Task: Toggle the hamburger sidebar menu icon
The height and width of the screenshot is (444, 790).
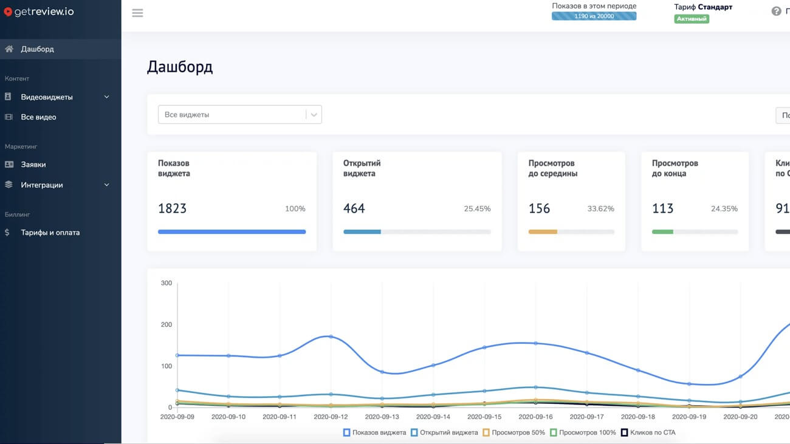Action: (x=137, y=13)
